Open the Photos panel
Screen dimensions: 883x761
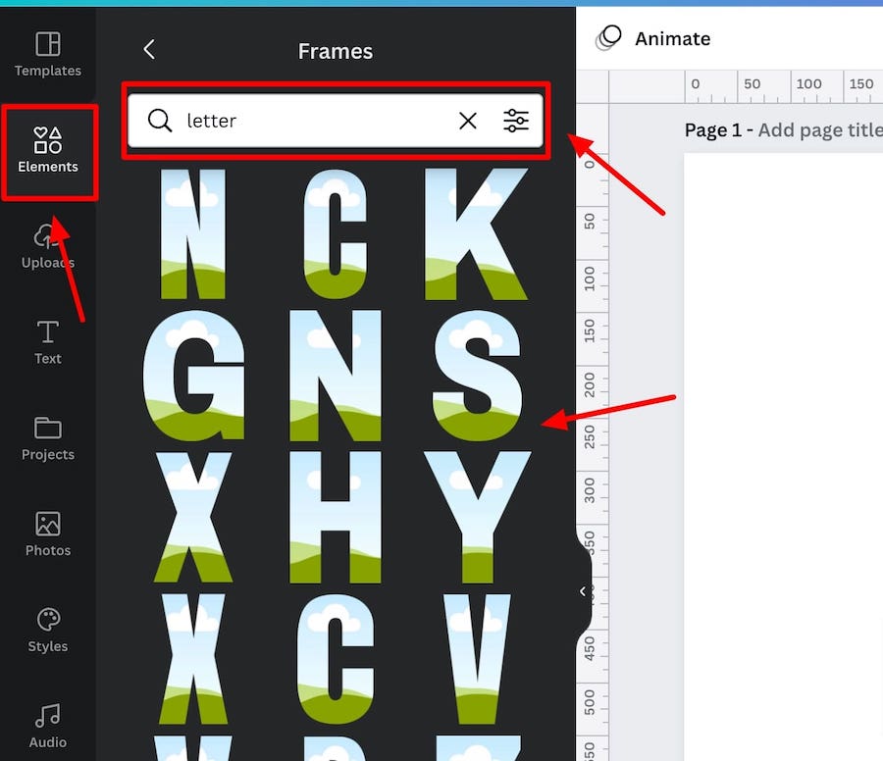[x=48, y=534]
